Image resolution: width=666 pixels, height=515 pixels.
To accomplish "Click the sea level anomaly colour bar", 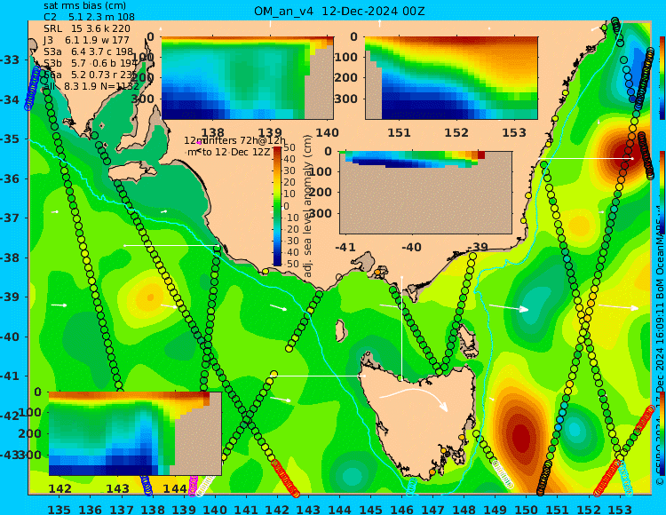I will coord(277,206).
